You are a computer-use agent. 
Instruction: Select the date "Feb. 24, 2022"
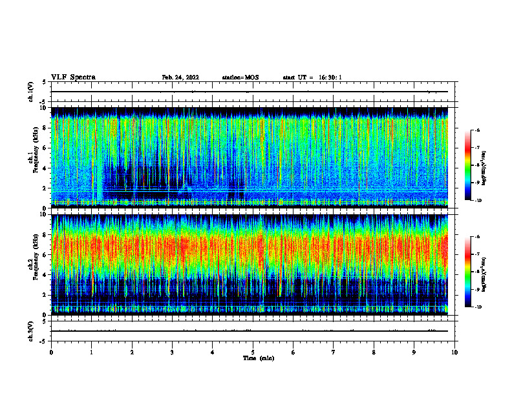pos(180,77)
